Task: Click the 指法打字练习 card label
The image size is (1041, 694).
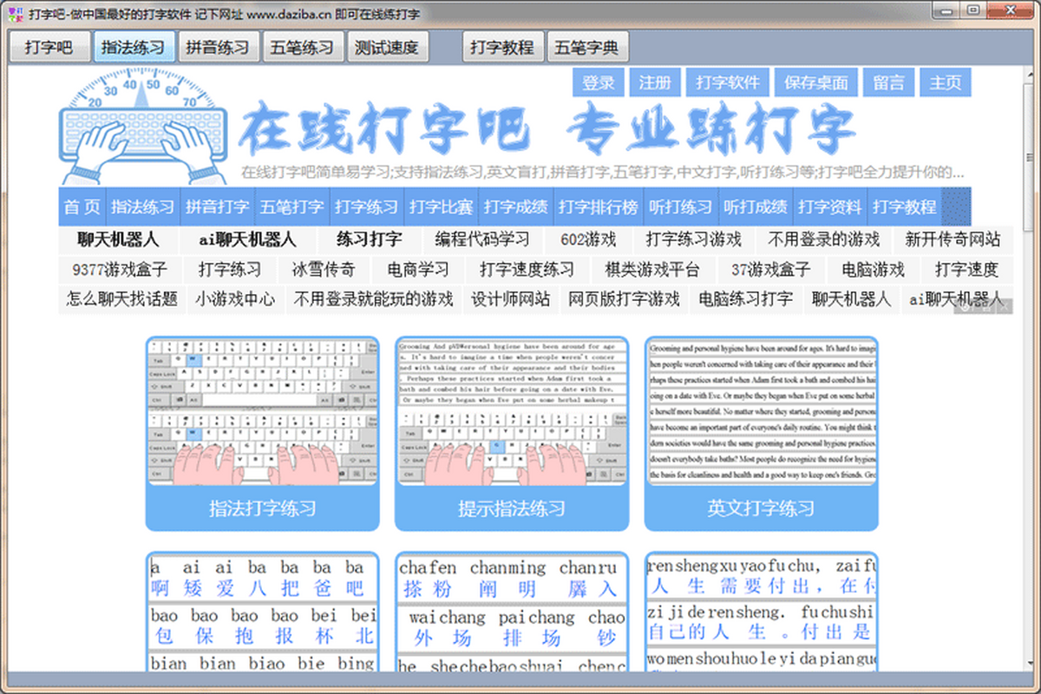Action: (263, 508)
